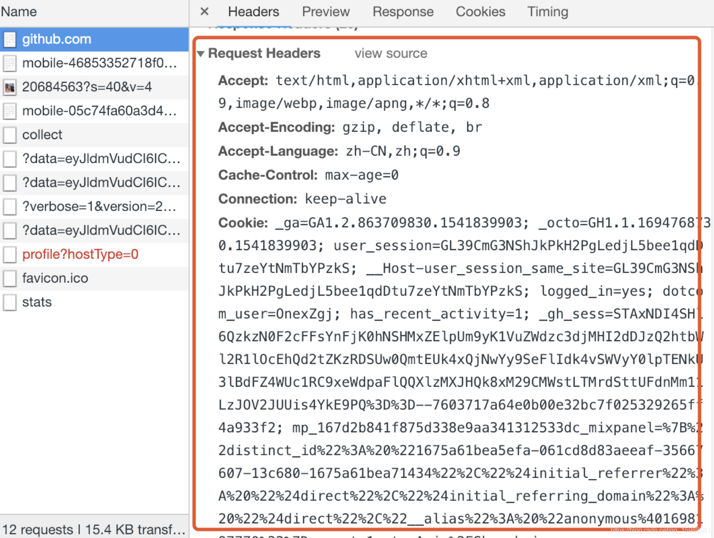The image size is (714, 538).
Task: Click the file icon beside collect
Action: 10,135
